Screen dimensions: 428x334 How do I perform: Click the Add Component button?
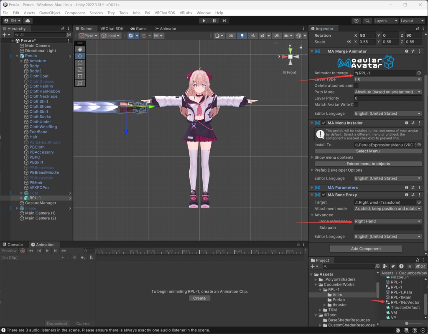366,249
